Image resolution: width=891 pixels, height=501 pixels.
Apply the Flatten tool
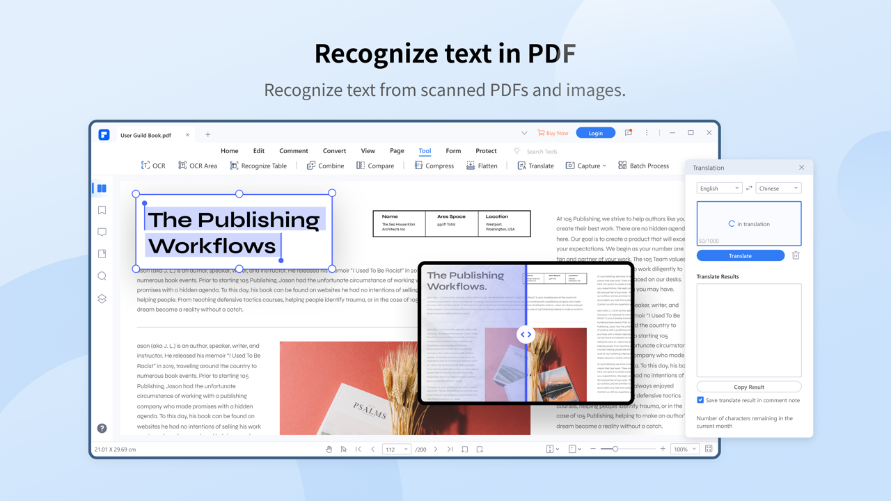482,166
